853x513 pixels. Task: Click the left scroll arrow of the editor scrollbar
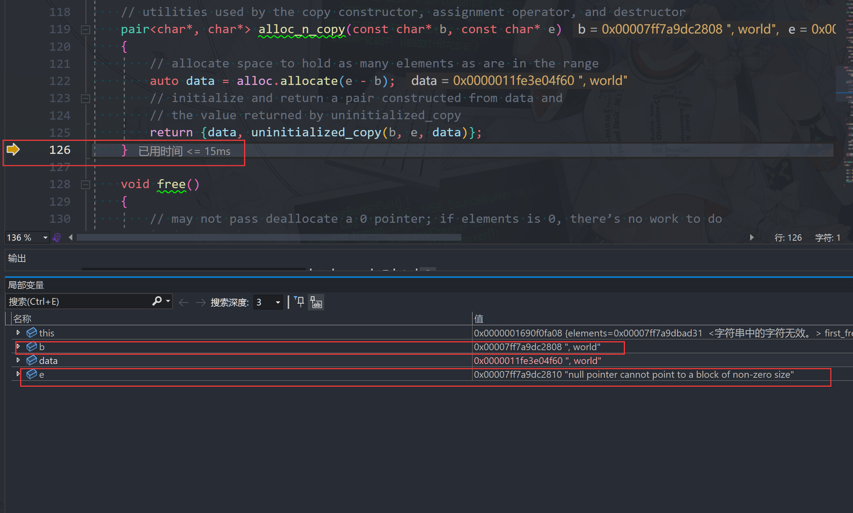[70, 237]
